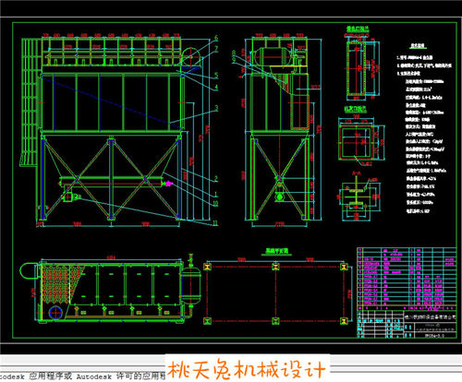Click the blue circular inlet in plan view
Screen dimensions: 462x382
pos(55,313)
